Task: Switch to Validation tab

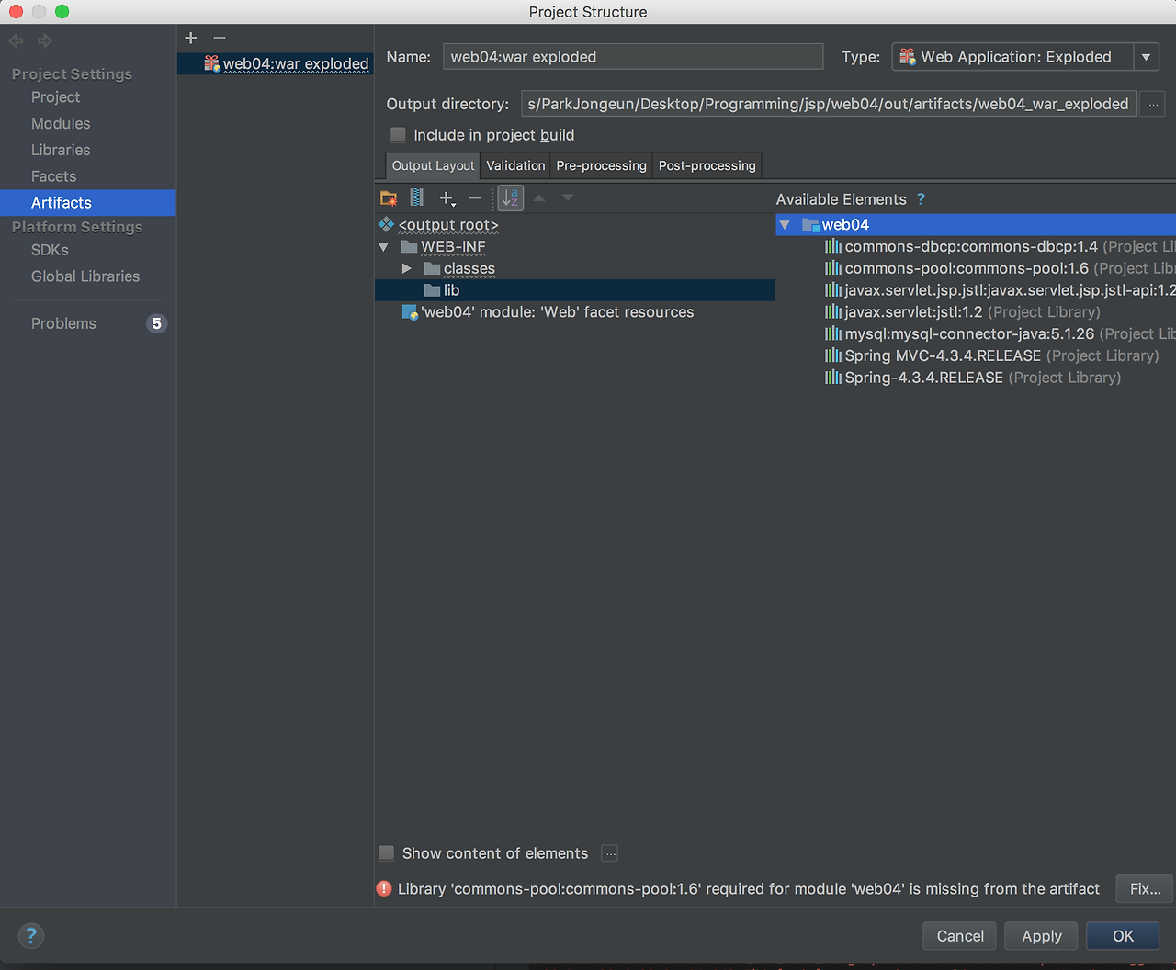Action: tap(515, 165)
